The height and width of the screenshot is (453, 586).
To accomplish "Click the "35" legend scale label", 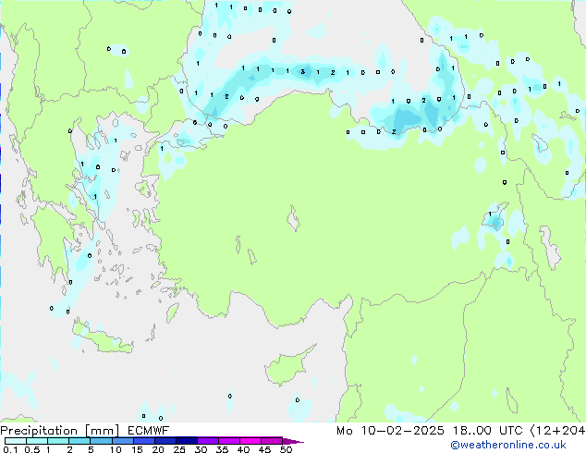I will [222, 449].
